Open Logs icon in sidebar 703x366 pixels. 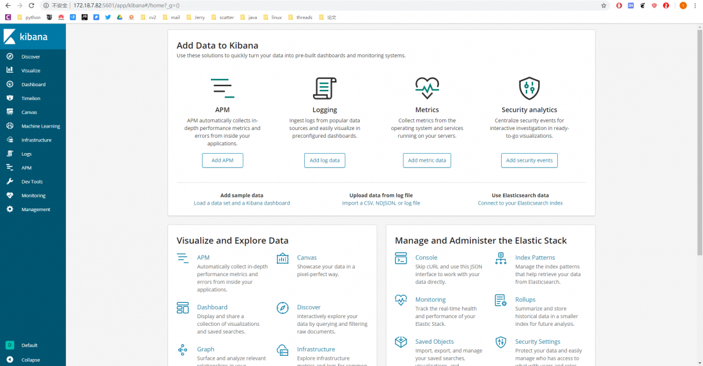click(10, 154)
